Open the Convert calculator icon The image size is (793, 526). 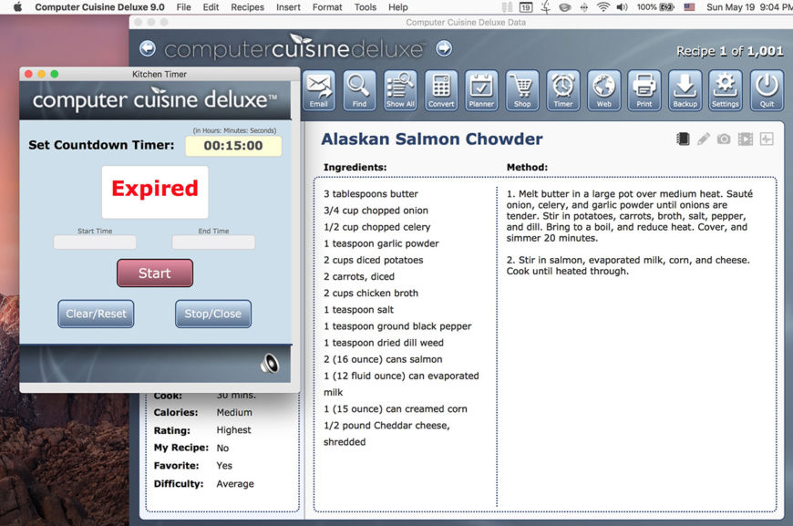(x=441, y=90)
